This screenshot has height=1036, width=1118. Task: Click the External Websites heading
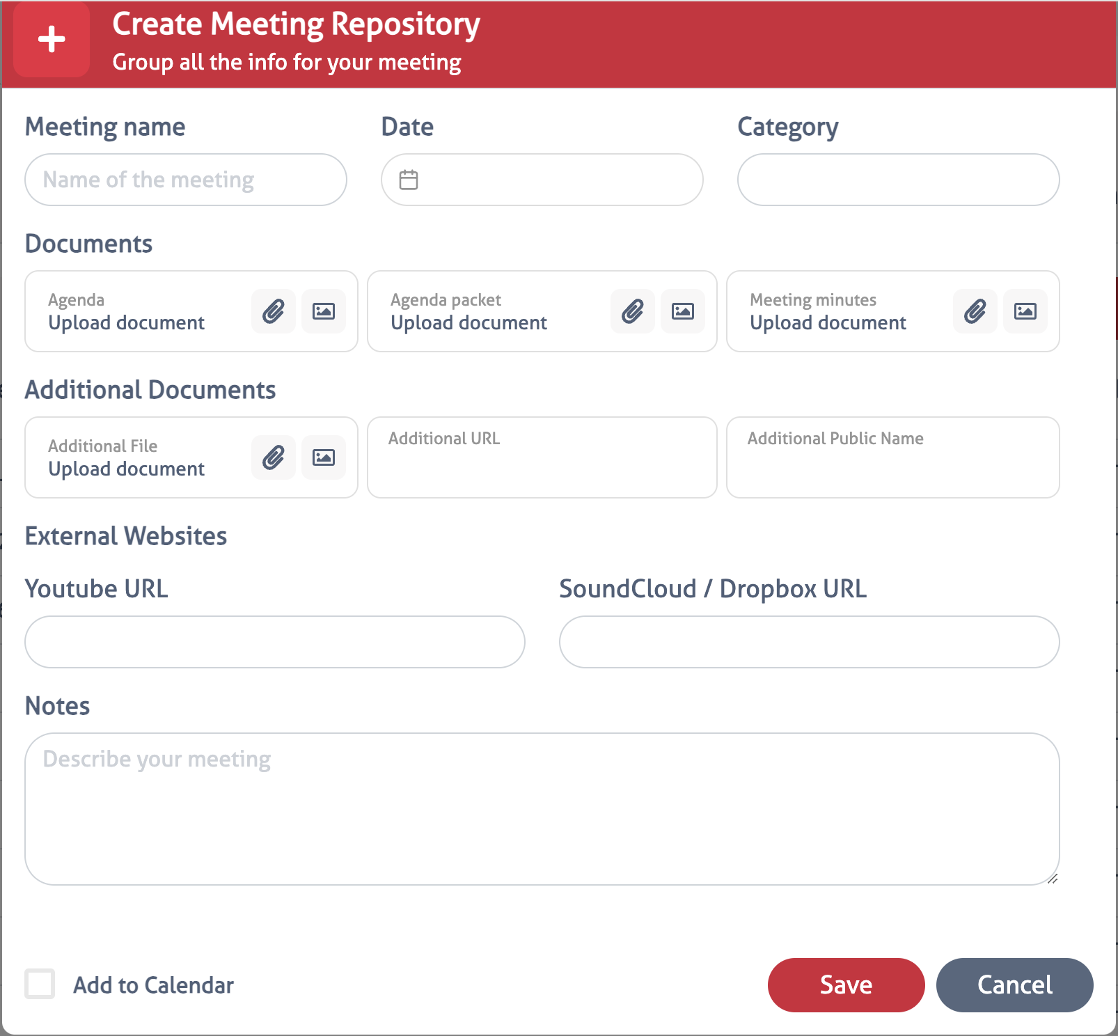point(126,536)
